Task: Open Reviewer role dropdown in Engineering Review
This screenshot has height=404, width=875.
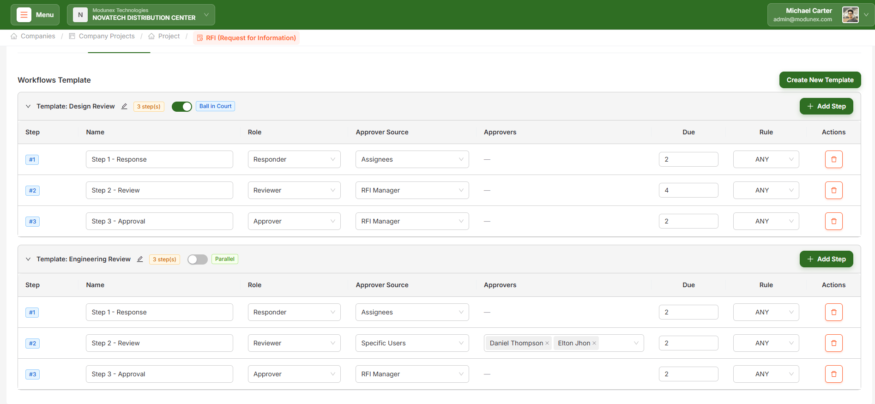Action: (x=294, y=343)
